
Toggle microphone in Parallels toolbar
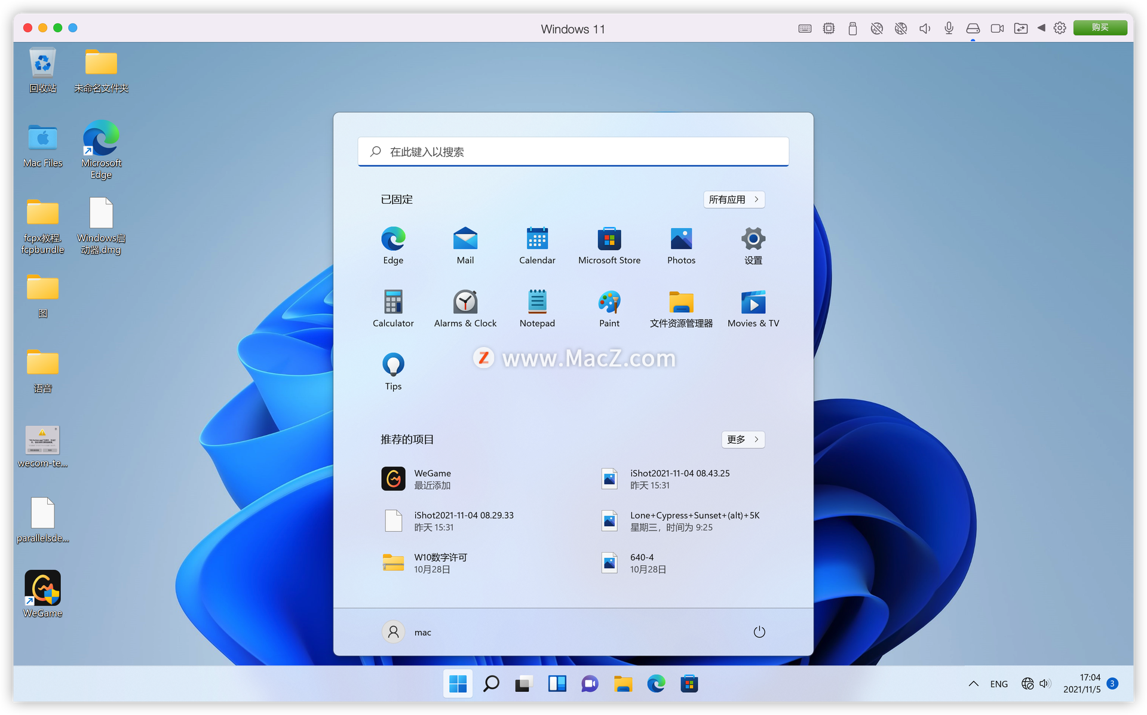949,28
